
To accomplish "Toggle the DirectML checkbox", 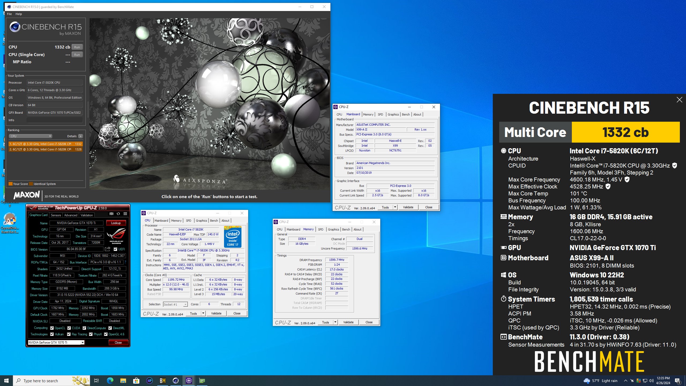I will (x=110, y=328).
